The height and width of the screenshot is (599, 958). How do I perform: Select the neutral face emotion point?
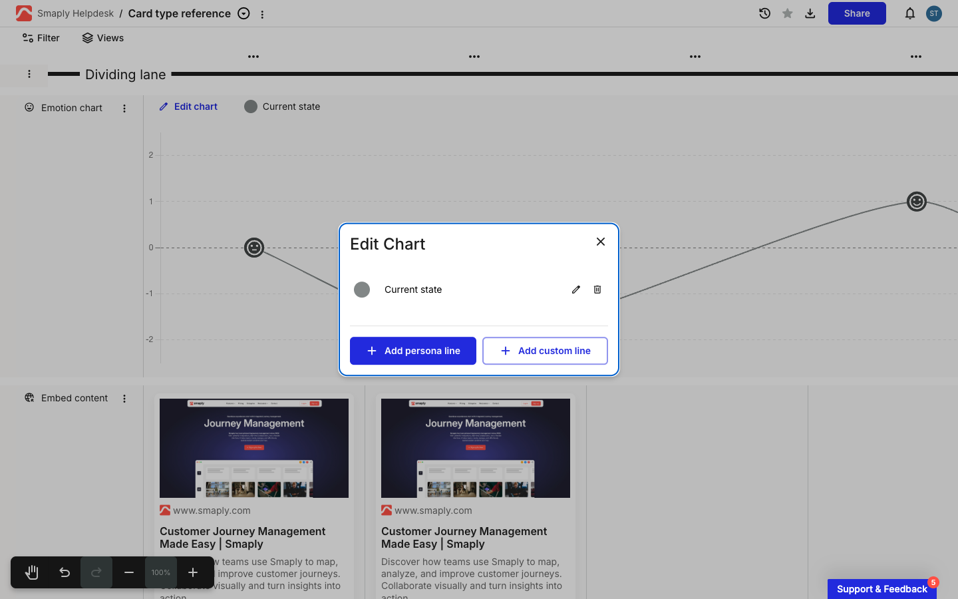click(254, 248)
